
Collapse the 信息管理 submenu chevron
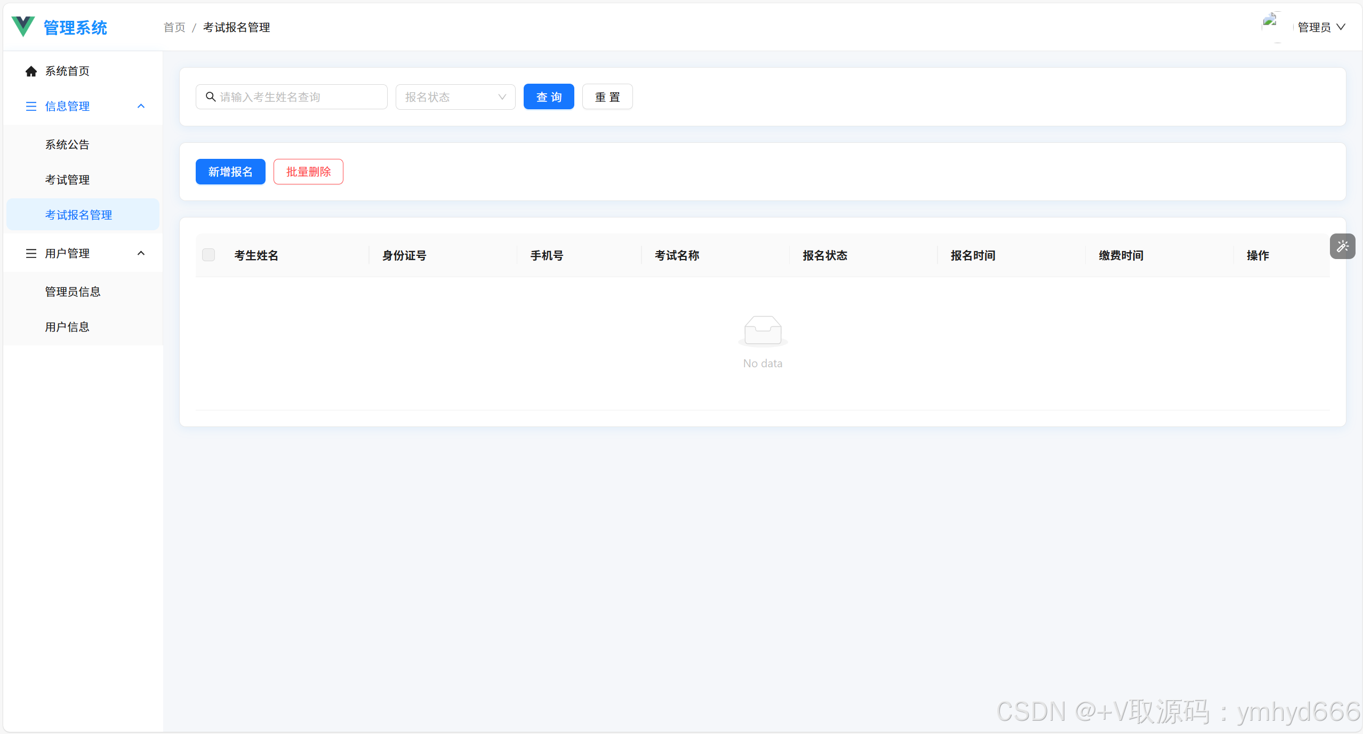pos(141,107)
